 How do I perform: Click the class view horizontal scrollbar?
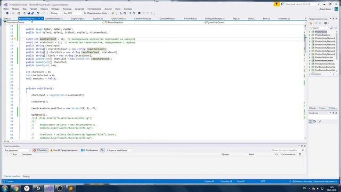[x=322, y=74]
